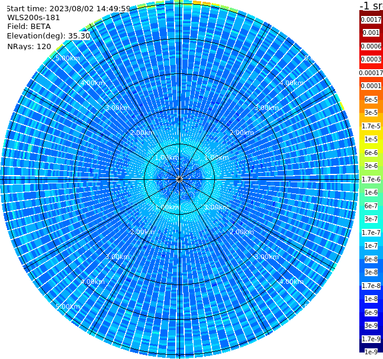Click the 3e-5 colorbar value
Image resolution: width=383 pixels, height=359 pixels.
click(x=371, y=112)
